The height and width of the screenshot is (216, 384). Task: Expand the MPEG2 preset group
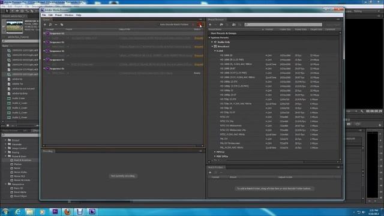click(x=215, y=152)
